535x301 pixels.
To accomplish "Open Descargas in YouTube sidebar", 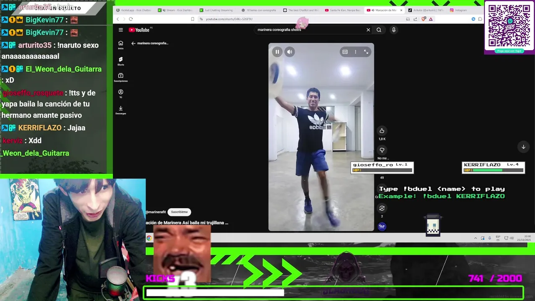I will tap(120, 110).
